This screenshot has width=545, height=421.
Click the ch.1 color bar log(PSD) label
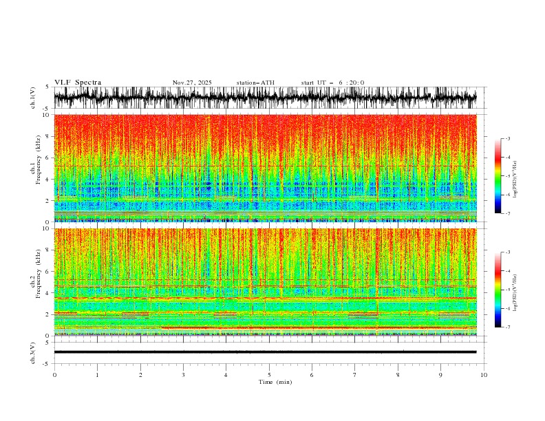point(515,180)
